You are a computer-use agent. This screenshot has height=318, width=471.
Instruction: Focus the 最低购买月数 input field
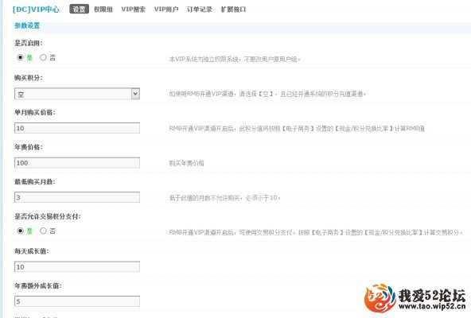[77, 197]
